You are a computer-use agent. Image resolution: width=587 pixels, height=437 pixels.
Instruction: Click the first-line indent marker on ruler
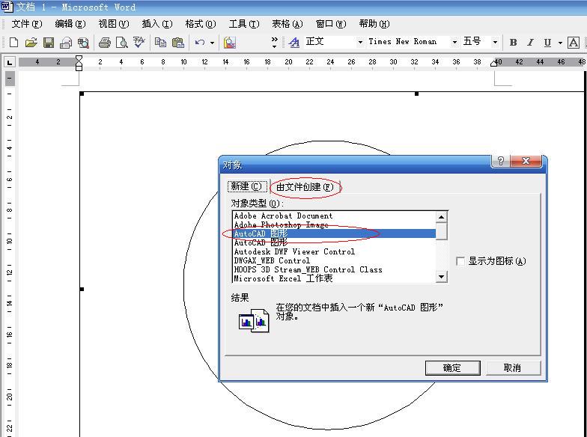click(x=79, y=58)
